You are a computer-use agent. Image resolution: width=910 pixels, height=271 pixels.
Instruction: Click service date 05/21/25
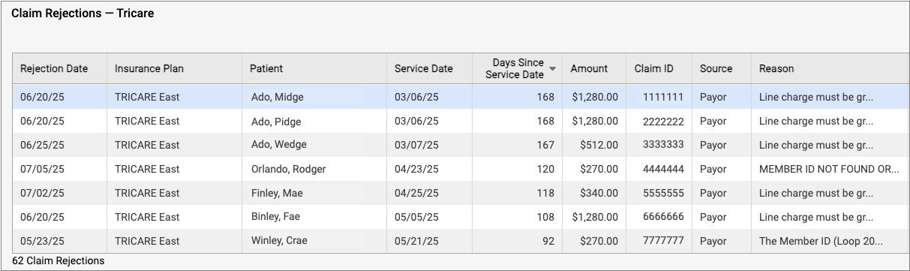(416, 241)
